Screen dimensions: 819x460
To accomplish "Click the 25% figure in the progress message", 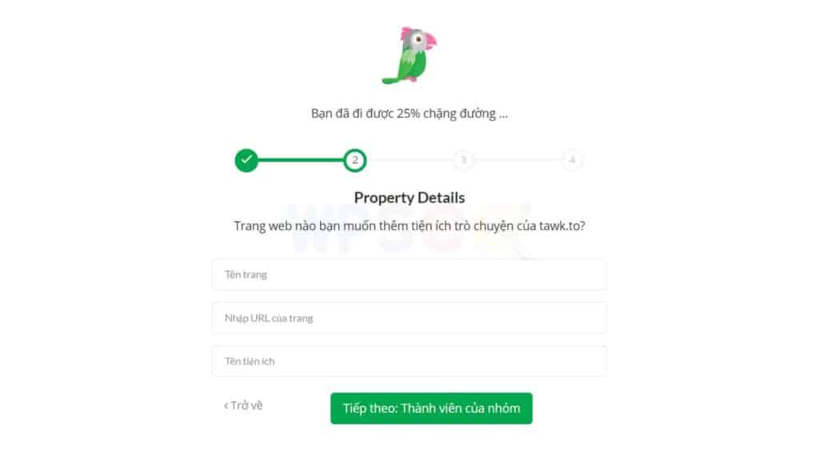I will tap(409, 113).
